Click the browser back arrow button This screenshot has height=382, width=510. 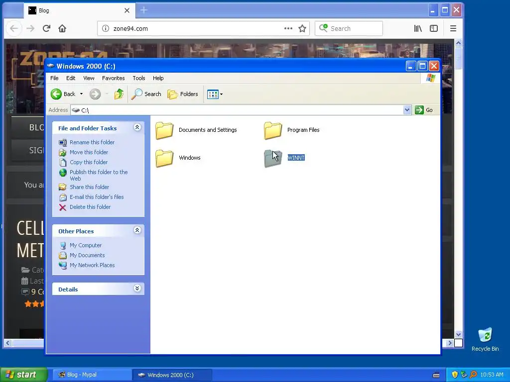13,28
